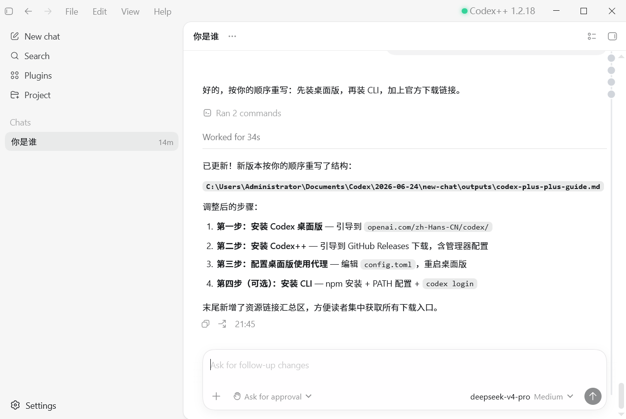Click the Settings gear icon
This screenshot has width=626, height=419.
tap(15, 405)
